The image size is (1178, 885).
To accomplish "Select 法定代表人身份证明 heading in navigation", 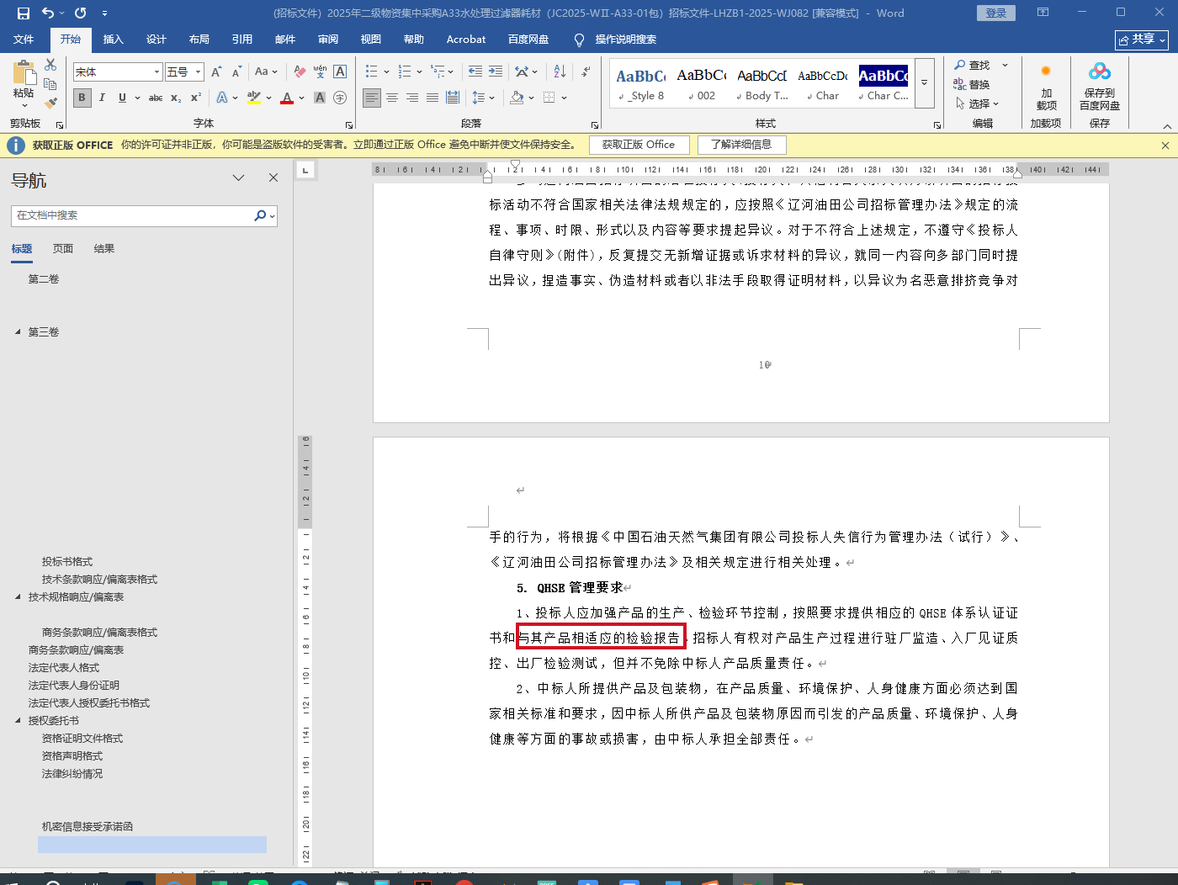I will pos(74,686).
